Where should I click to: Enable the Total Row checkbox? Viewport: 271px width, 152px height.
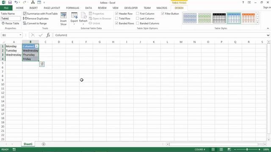click(x=117, y=18)
